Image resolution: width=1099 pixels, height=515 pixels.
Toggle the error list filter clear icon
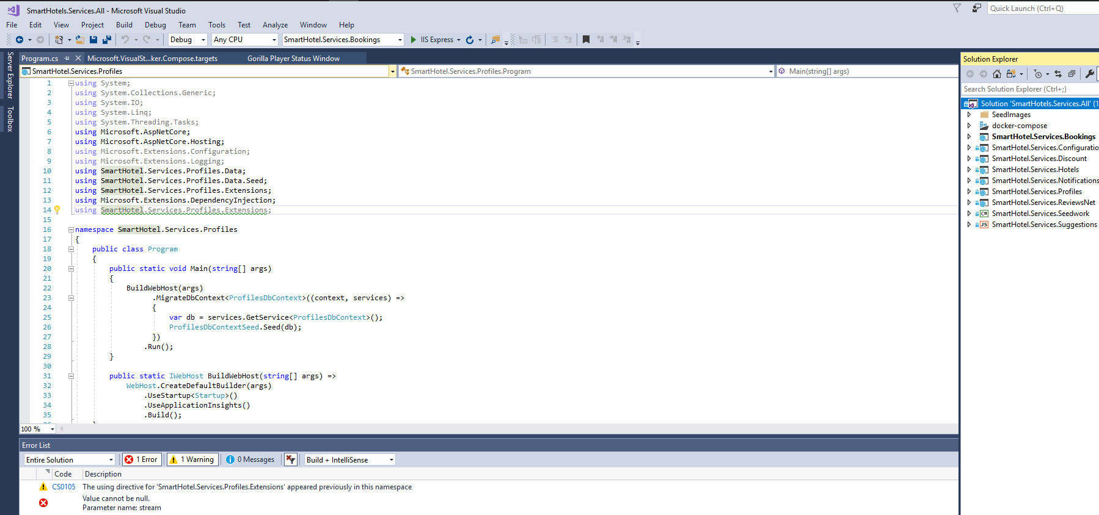(291, 459)
